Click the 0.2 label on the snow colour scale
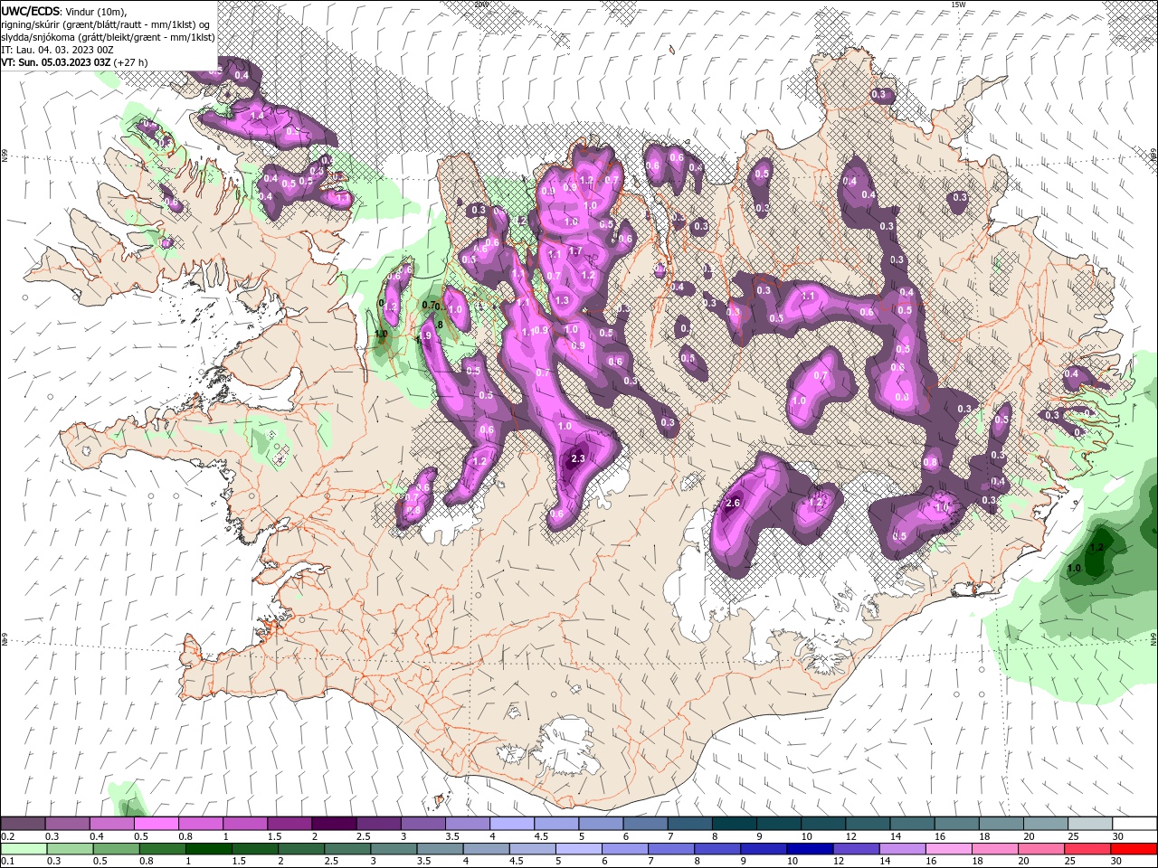 [7, 836]
